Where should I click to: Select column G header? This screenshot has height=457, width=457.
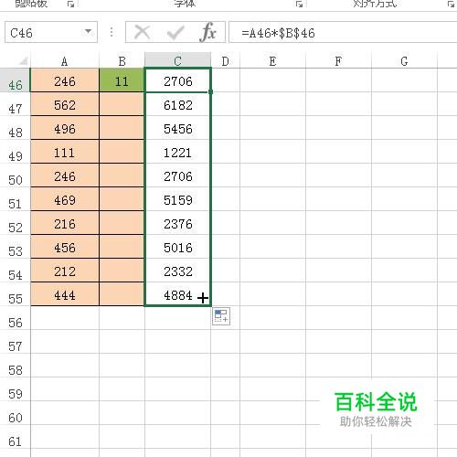pyautogui.click(x=404, y=60)
